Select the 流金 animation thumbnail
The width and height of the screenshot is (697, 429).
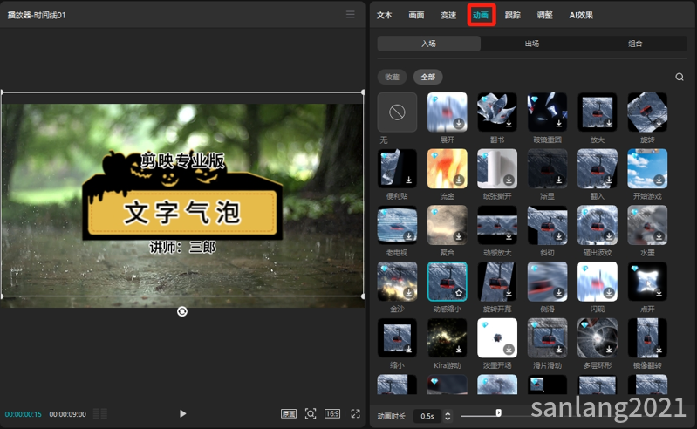click(x=448, y=169)
